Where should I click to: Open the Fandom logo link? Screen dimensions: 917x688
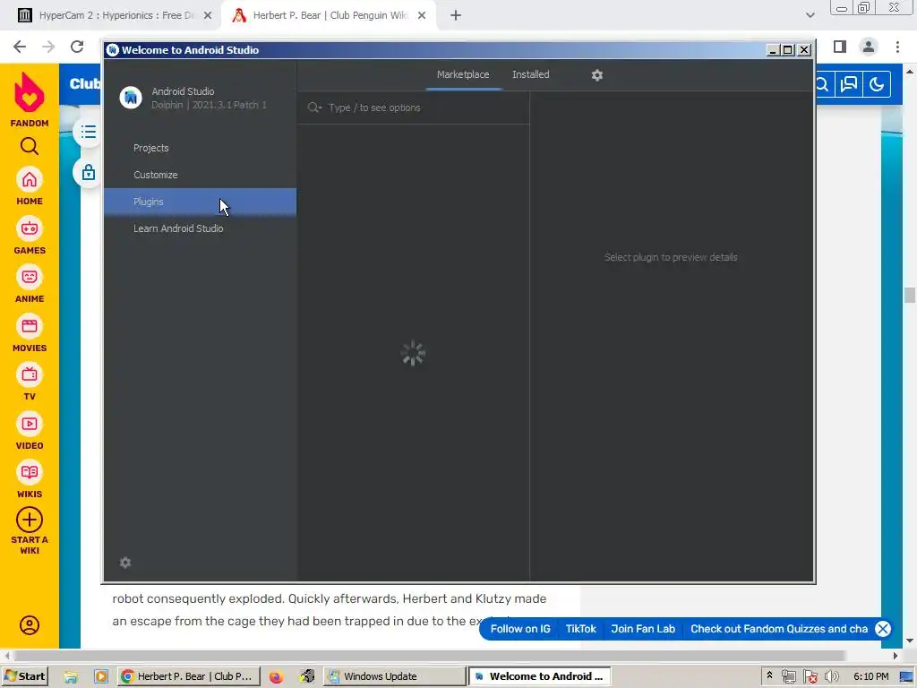click(30, 99)
